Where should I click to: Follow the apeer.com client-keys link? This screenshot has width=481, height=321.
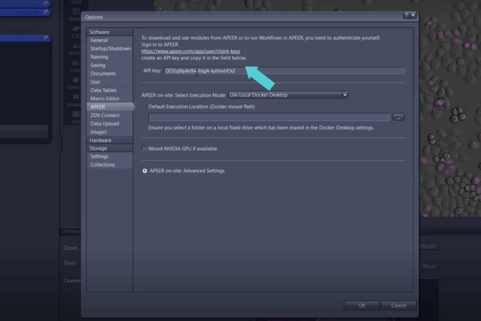pyautogui.click(x=191, y=51)
